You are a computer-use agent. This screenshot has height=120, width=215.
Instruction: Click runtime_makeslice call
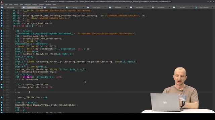[x=34, y=36]
